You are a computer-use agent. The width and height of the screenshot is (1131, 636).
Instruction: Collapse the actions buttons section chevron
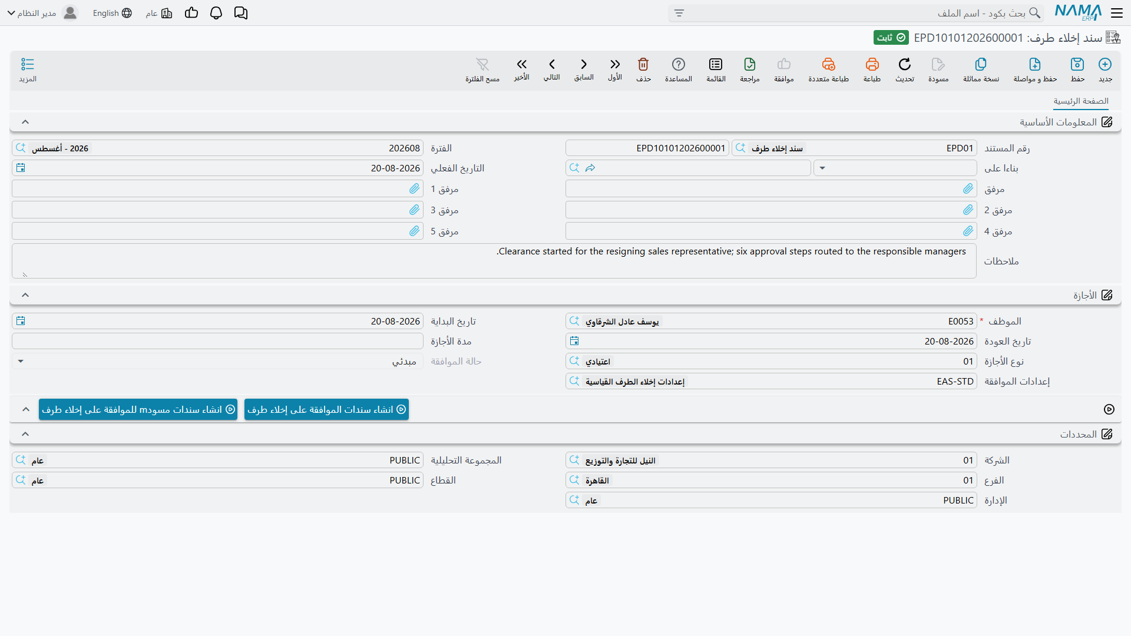tap(26, 409)
